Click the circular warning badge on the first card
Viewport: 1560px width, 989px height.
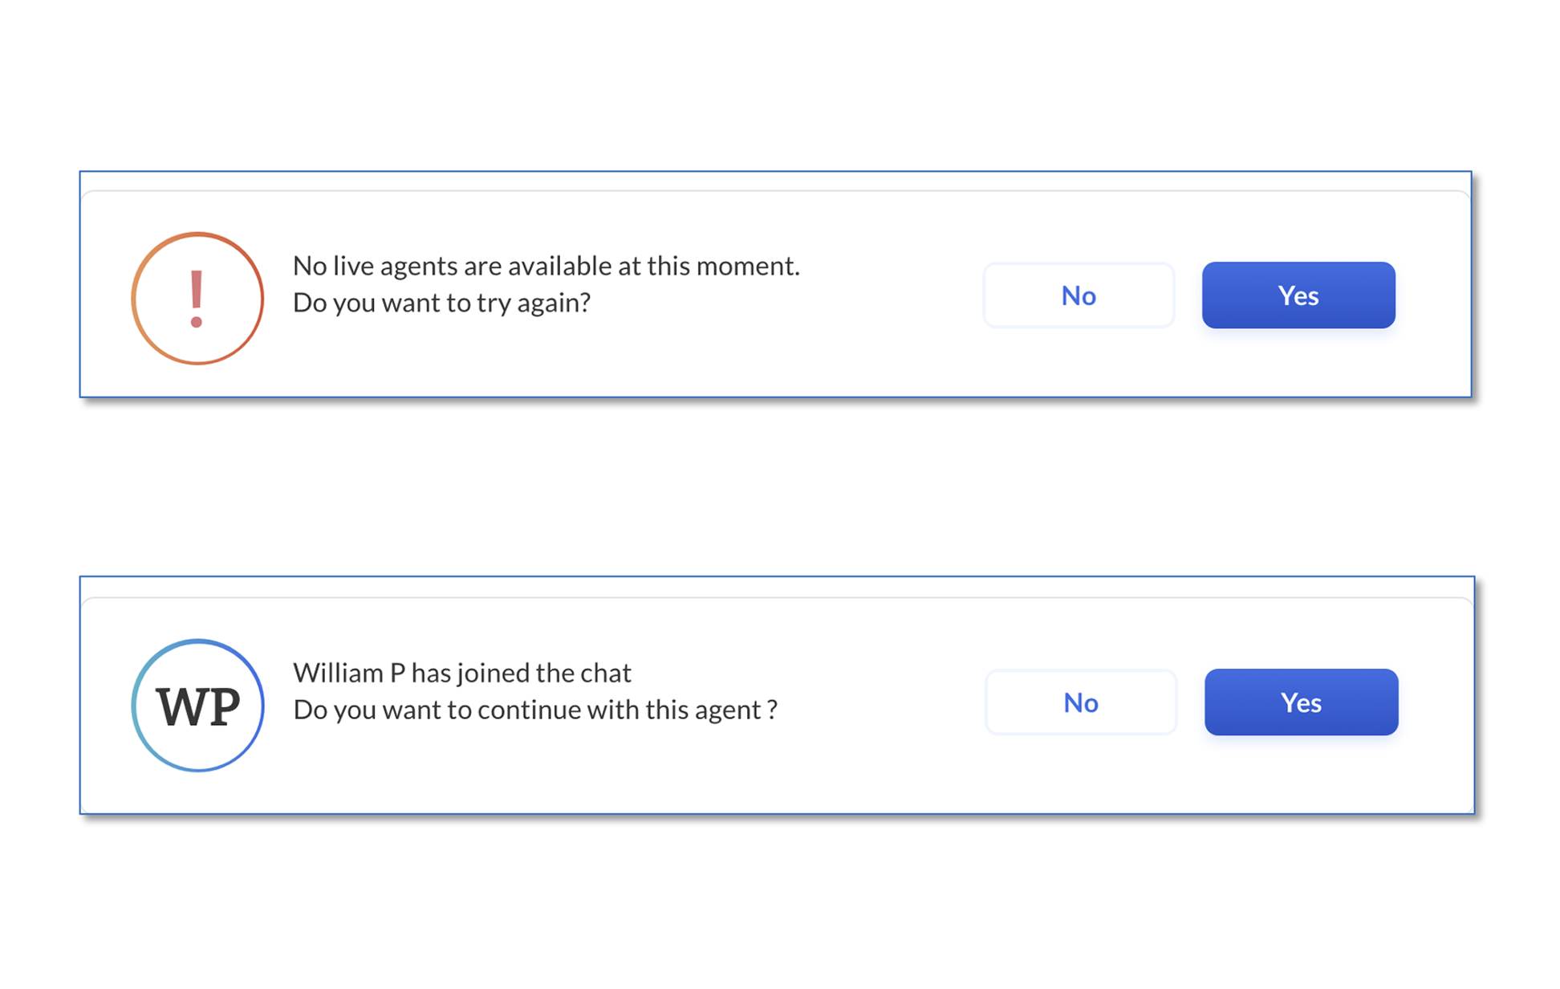click(x=197, y=299)
